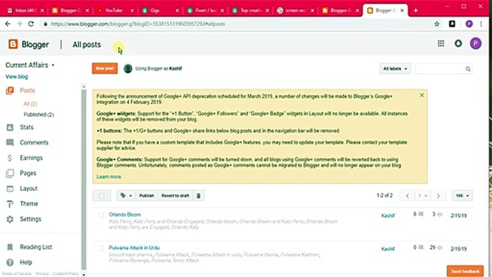Open the page number dropdown
The width and height of the screenshot is (492, 277).
(423, 196)
